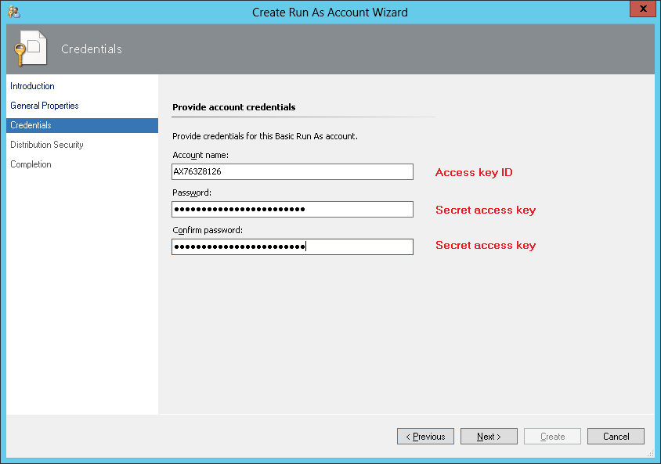The width and height of the screenshot is (661, 464).
Task: Go to the Introduction step
Action: pos(33,86)
